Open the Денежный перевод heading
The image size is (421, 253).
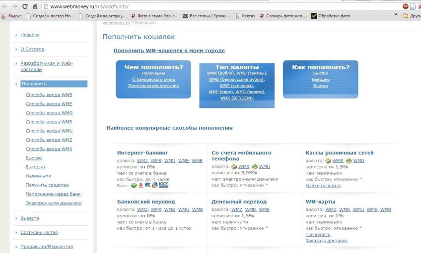point(239,202)
